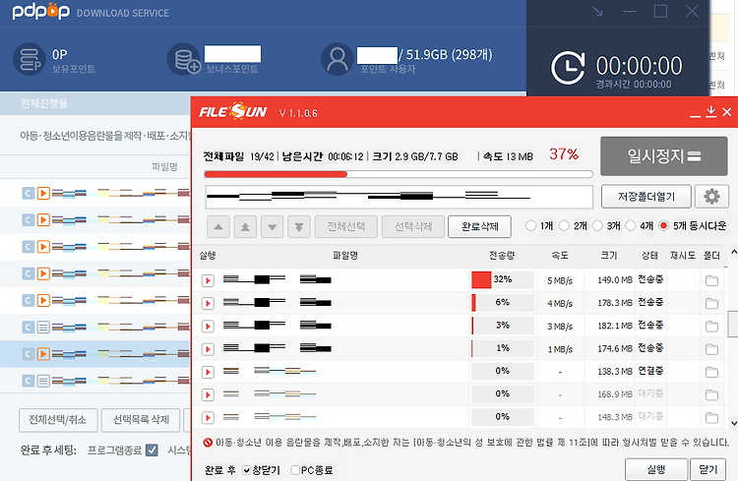The image size is (738, 481).
Task: Toggle 프로그램종료 checkbox in pdpop
Action: (152, 451)
